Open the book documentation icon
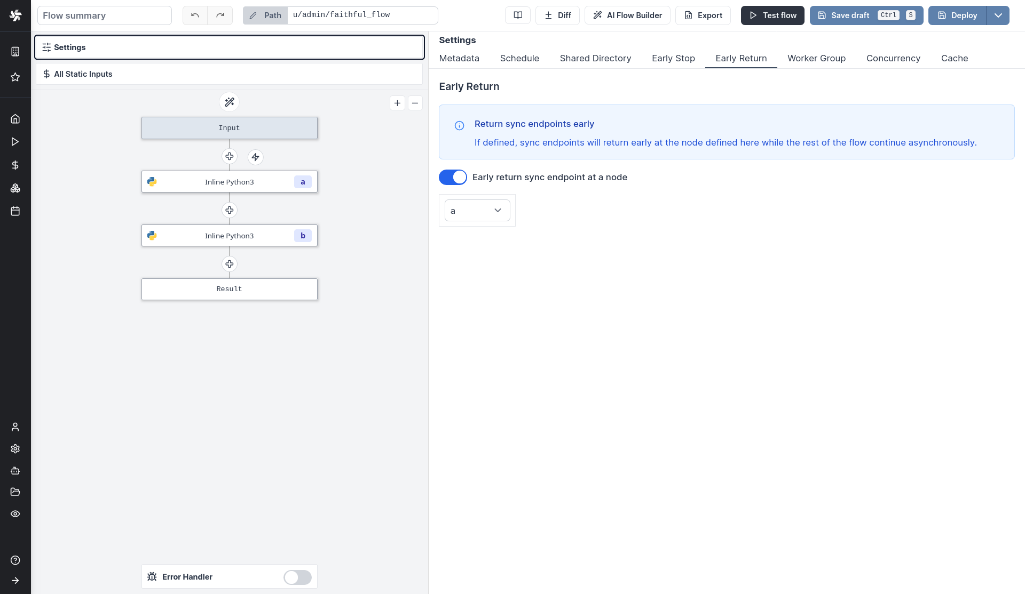Screen dimensions: 1025x594 517,15
